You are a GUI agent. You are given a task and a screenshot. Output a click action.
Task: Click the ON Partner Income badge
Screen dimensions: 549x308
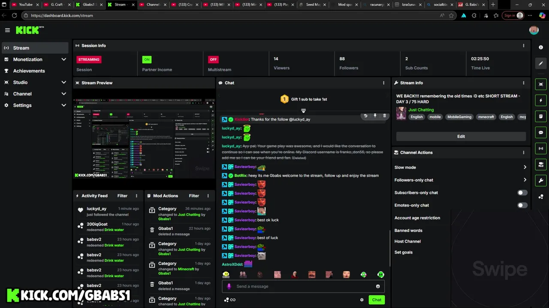point(147,59)
